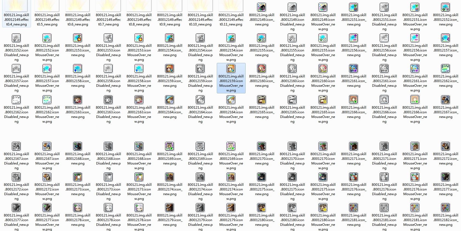461x231 pixels.
Task: Click the highlighted 80012159.iconMouseOver_new.png file icon
Action: point(231,68)
